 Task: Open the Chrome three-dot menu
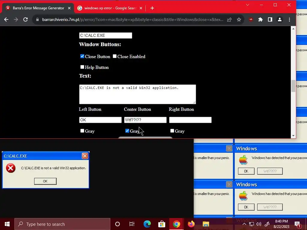pos(289,19)
